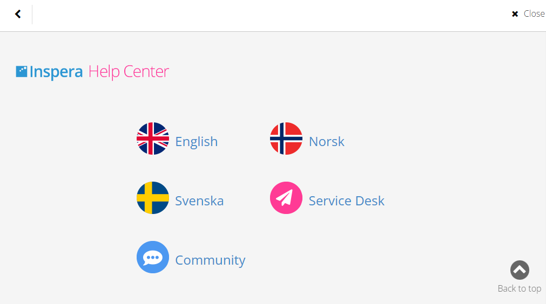Select the Norsk language link
This screenshot has height=304, width=546.
pos(327,142)
